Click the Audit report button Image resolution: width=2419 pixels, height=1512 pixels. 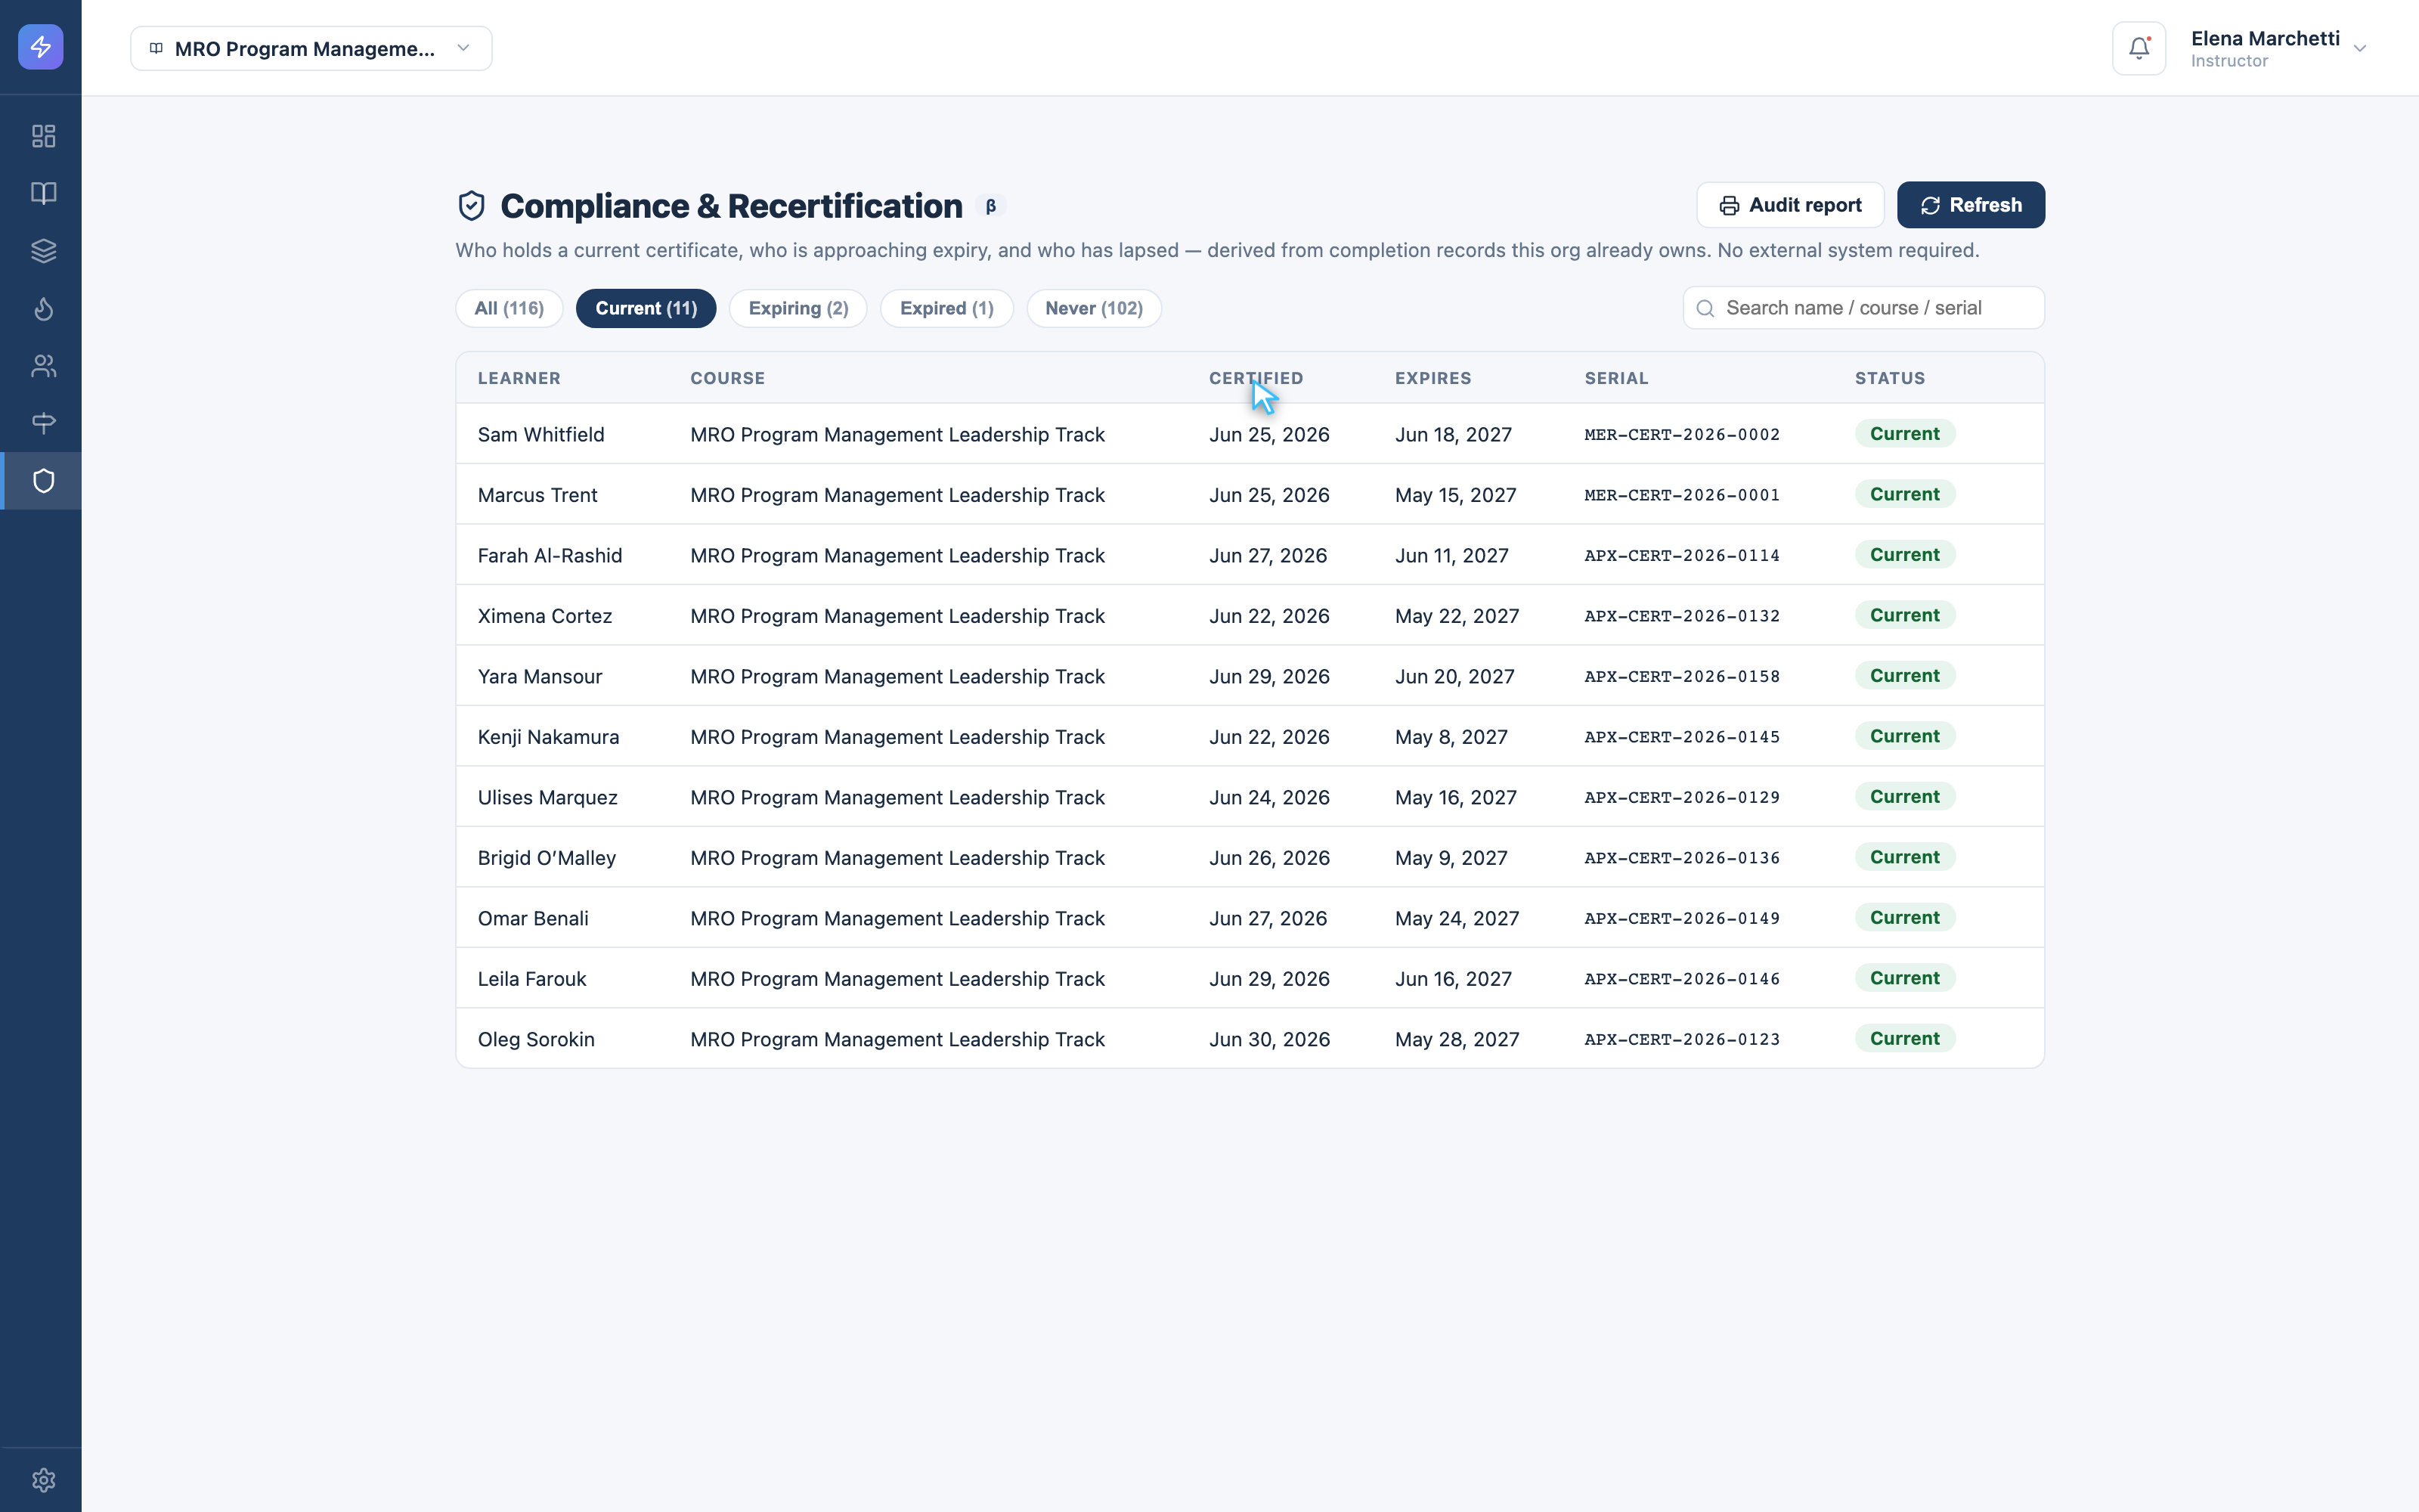pyautogui.click(x=1790, y=205)
